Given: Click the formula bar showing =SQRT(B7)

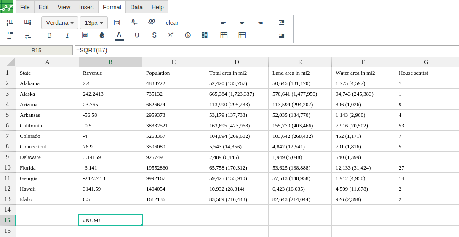Looking at the screenshot, I should pyautogui.click(x=267, y=50).
